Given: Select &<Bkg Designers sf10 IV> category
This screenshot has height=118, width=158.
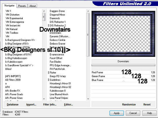Looking at the screenshot, I should click(x=18, y=55).
